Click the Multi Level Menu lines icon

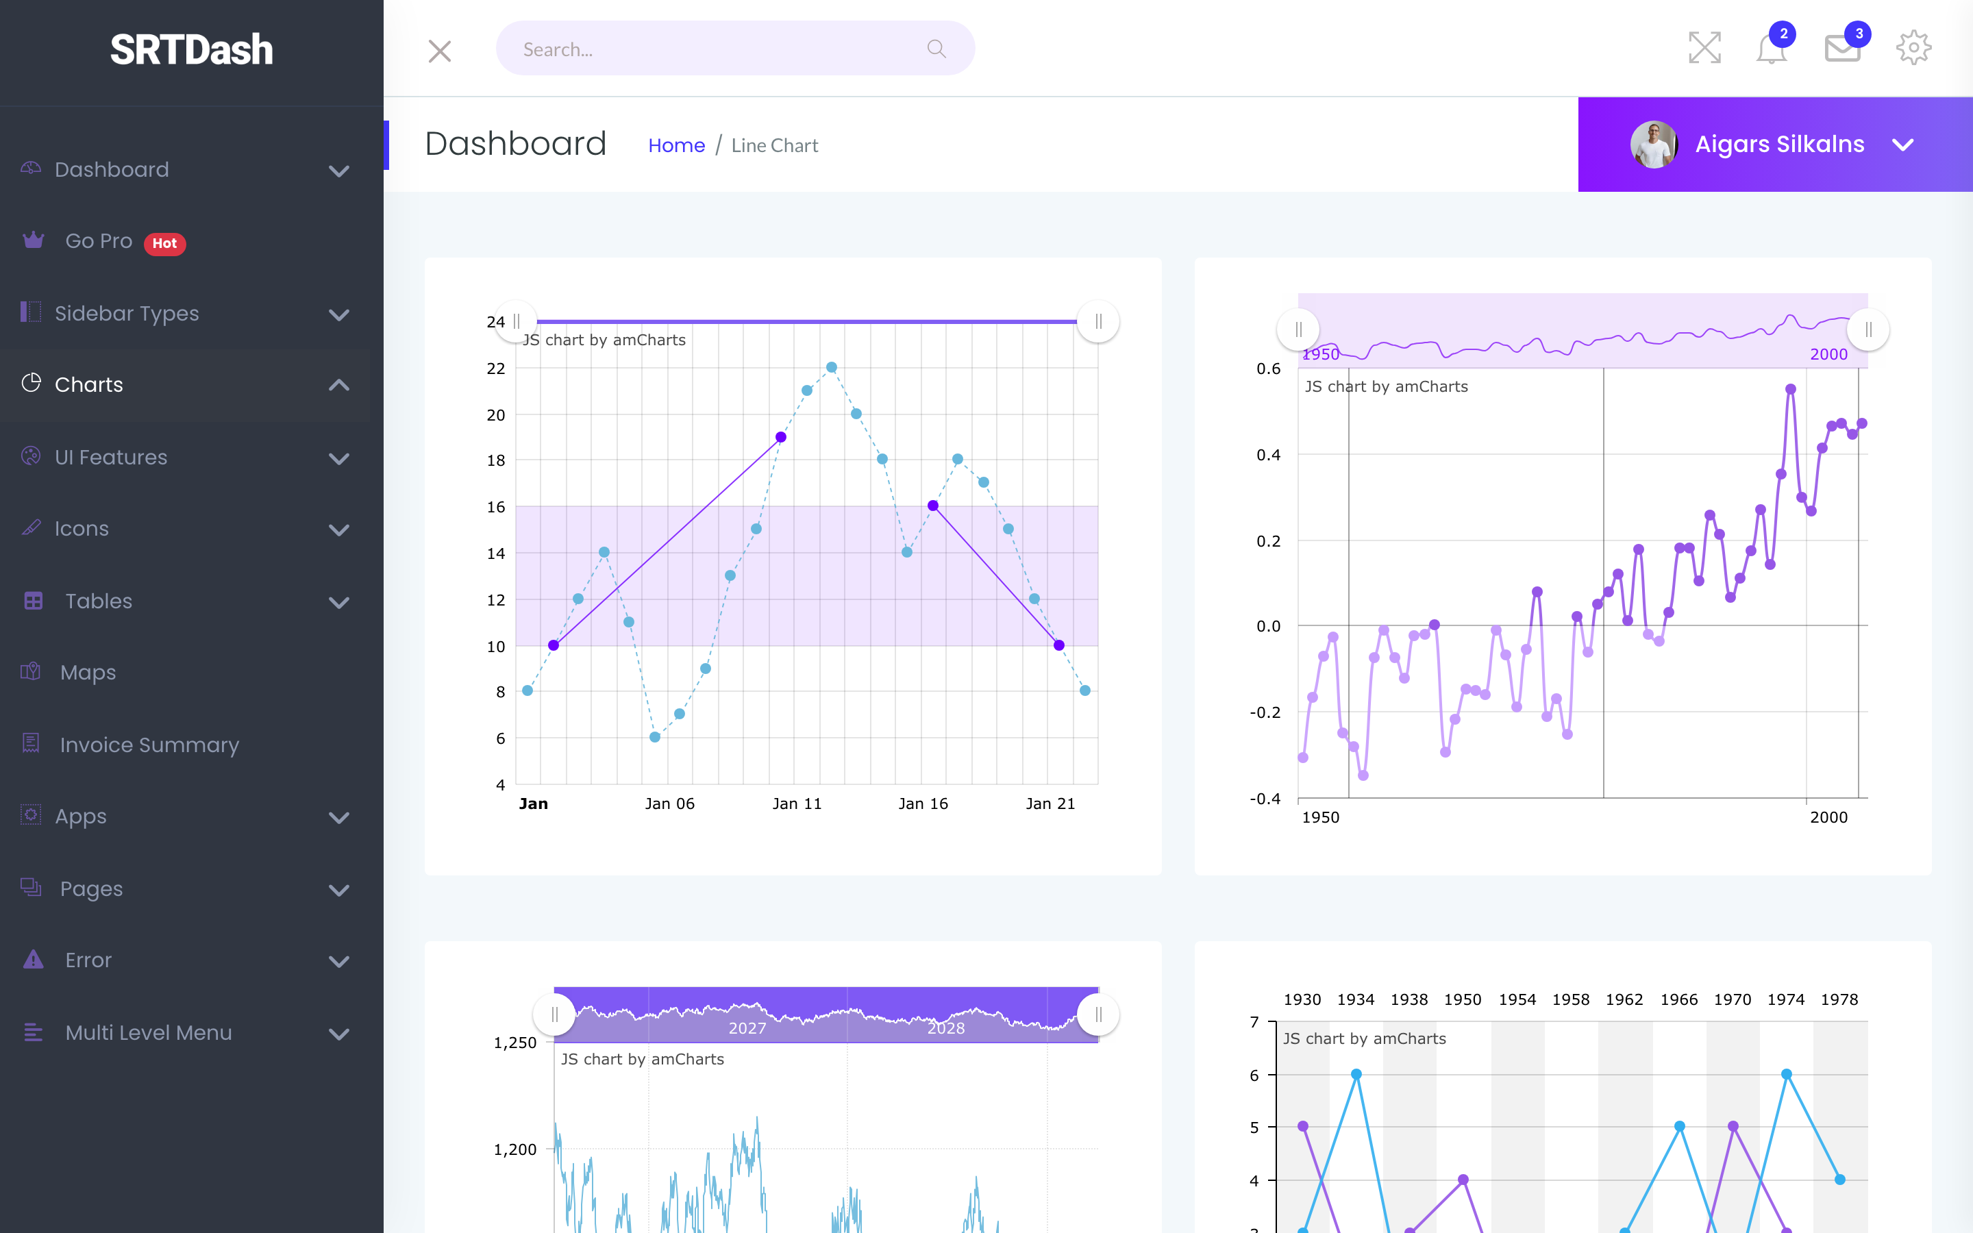click(34, 1032)
